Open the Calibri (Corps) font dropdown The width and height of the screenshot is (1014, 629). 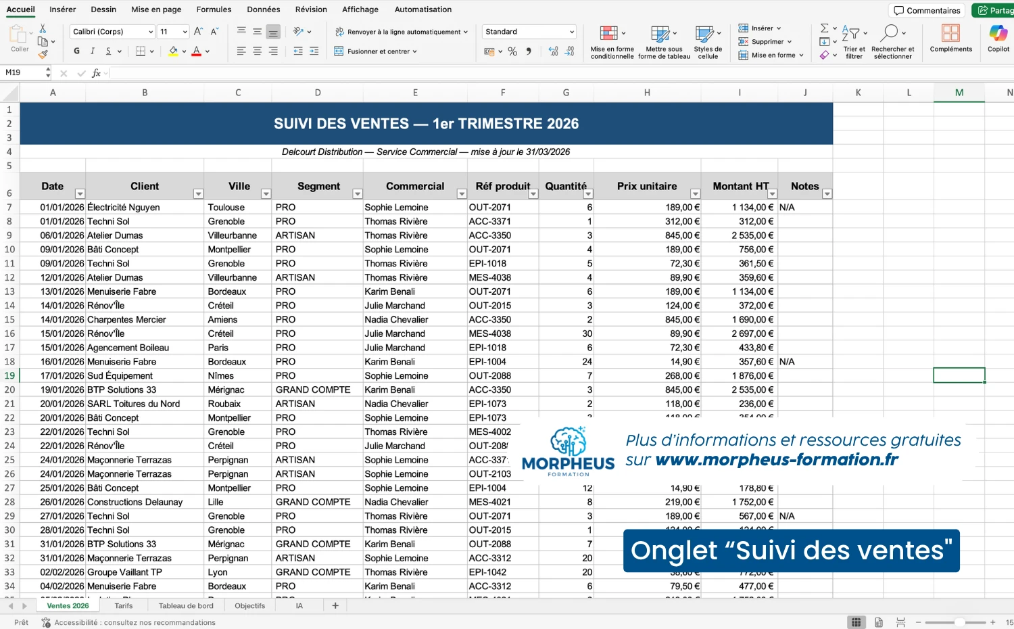point(113,32)
